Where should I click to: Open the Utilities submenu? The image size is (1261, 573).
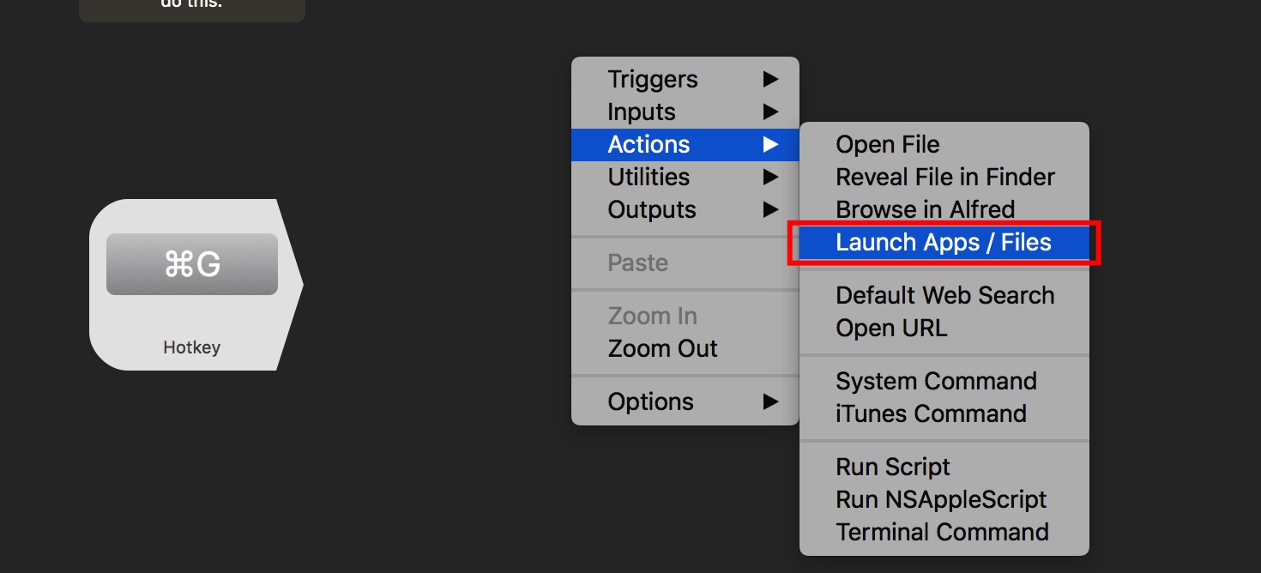click(x=649, y=178)
